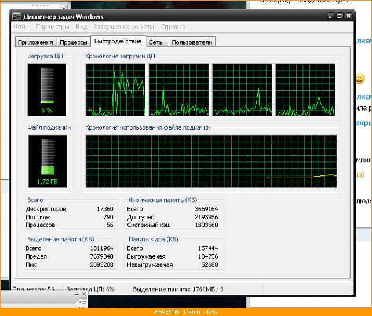The image size is (372, 316).
Task: Open the Вид menu
Action: point(81,27)
